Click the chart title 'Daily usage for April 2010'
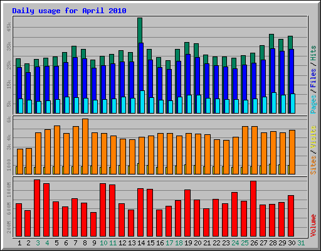 click(x=69, y=11)
